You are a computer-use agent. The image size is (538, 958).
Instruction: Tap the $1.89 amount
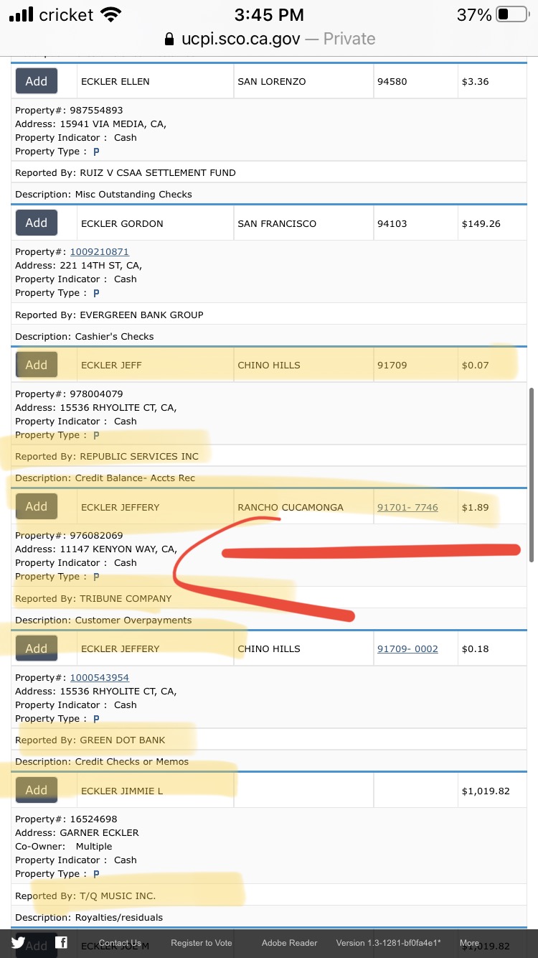tap(476, 507)
